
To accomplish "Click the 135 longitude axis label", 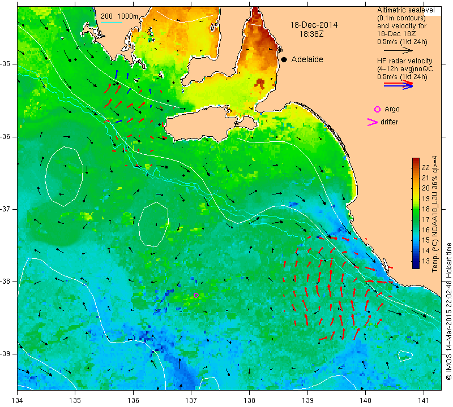I will [x=75, y=401].
